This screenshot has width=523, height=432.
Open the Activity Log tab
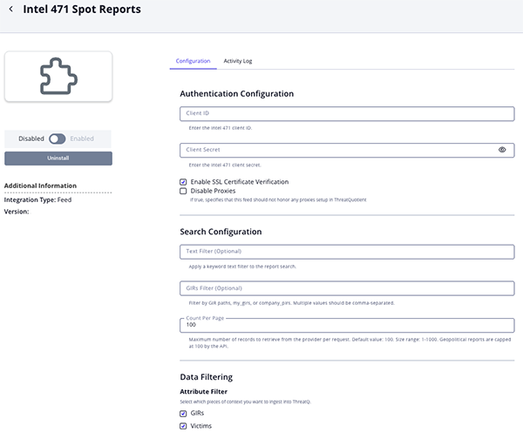point(238,61)
